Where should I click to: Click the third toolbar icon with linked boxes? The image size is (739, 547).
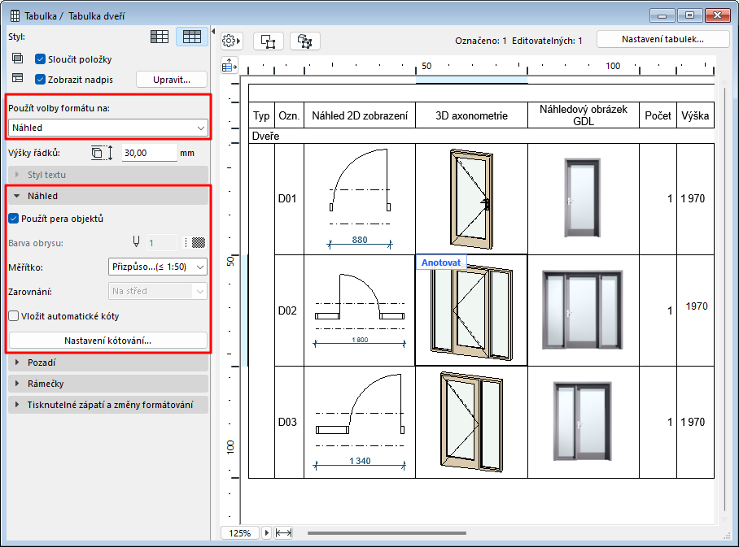point(305,41)
